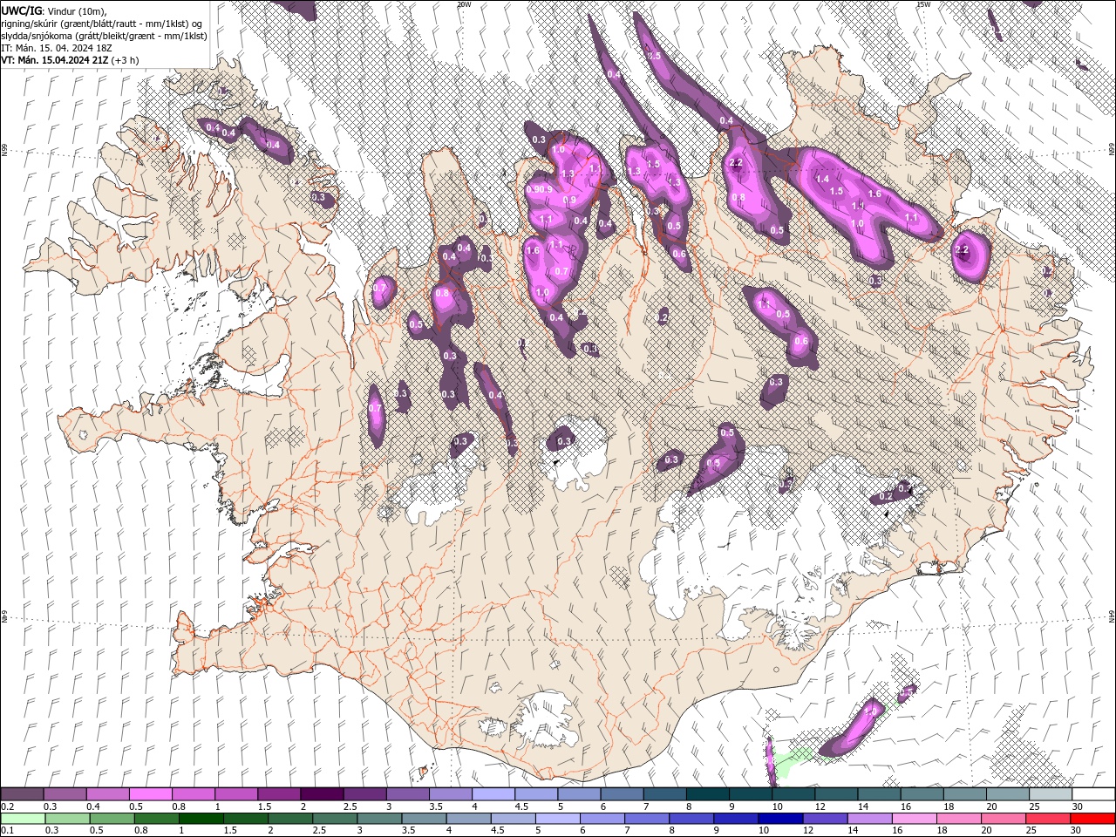Click the '15W' longitude label
The width and height of the screenshot is (1116, 837).
point(923,4)
